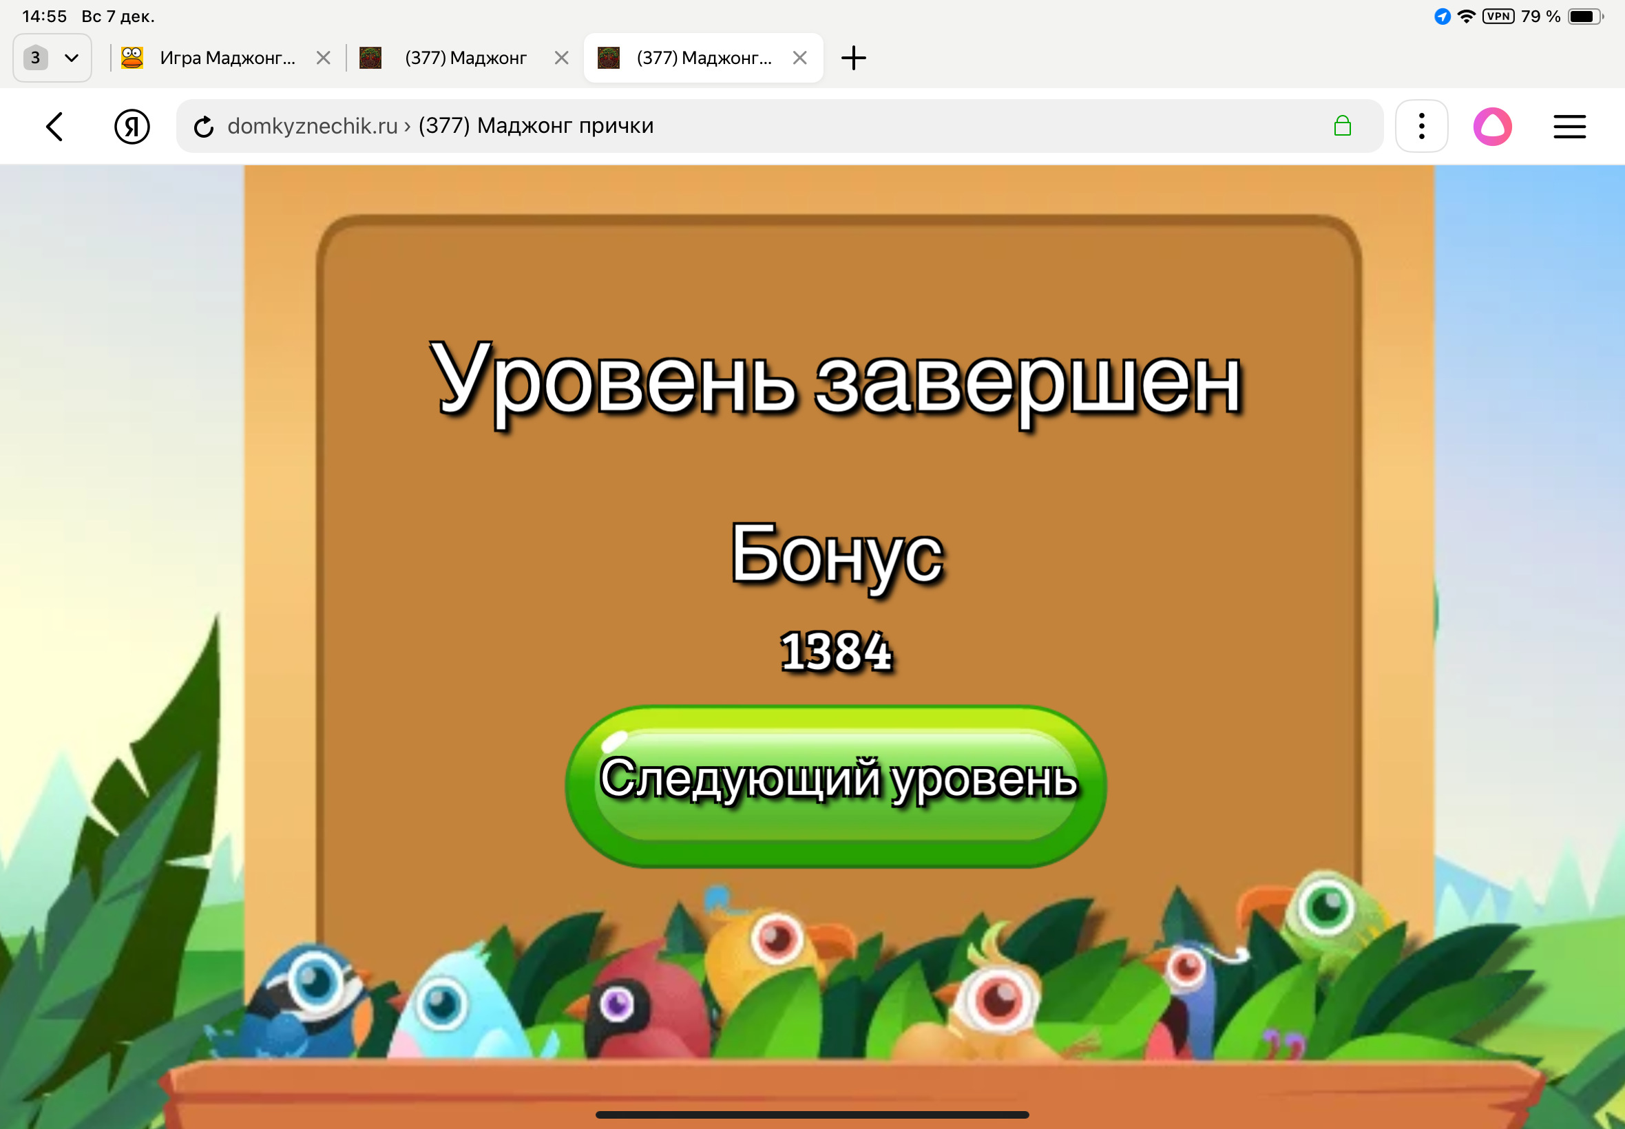Close the Игра Маджонг tab
Image resolution: width=1625 pixels, height=1129 pixels.
324,58
